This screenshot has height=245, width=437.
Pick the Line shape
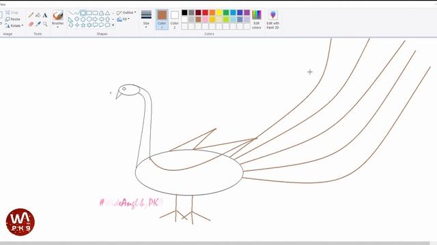click(x=71, y=13)
